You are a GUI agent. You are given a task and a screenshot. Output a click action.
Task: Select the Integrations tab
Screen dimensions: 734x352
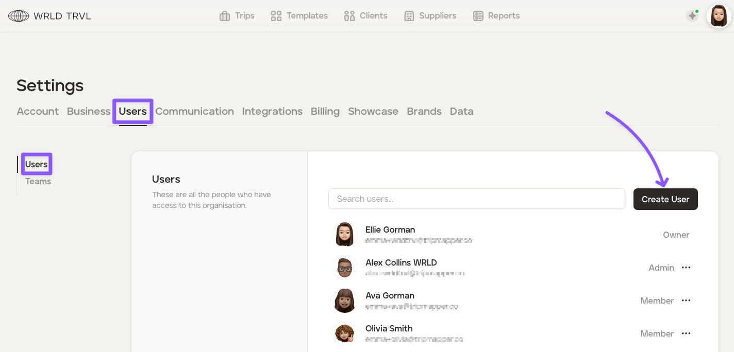(x=272, y=111)
